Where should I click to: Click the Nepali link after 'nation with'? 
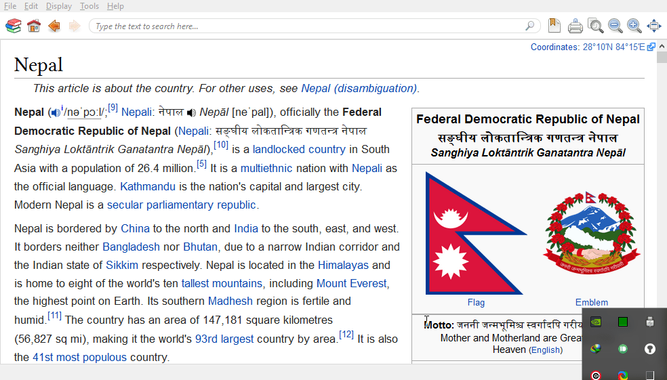click(367, 168)
